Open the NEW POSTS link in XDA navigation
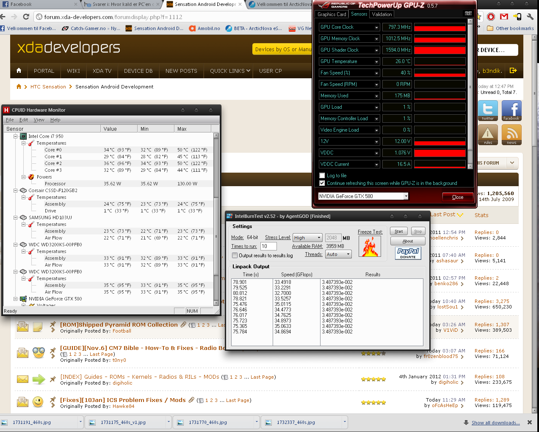The image size is (539, 432). point(181,71)
